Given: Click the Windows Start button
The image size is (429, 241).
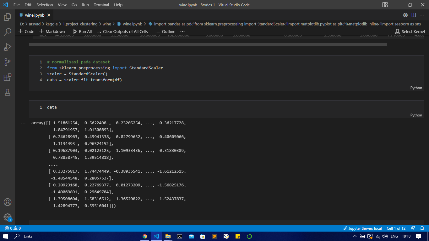Looking at the screenshot, I should [x=6, y=236].
